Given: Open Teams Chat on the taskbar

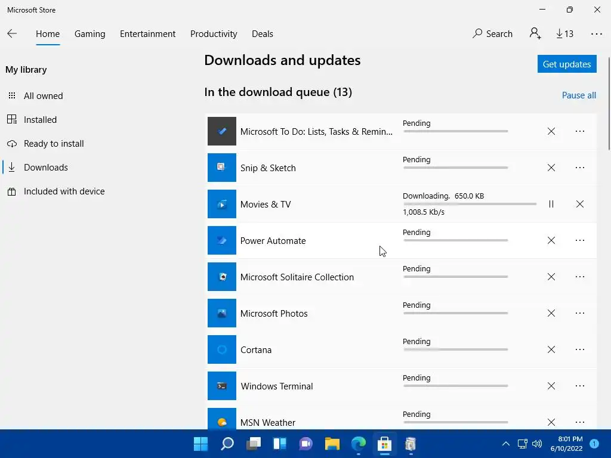Looking at the screenshot, I should tap(306, 444).
